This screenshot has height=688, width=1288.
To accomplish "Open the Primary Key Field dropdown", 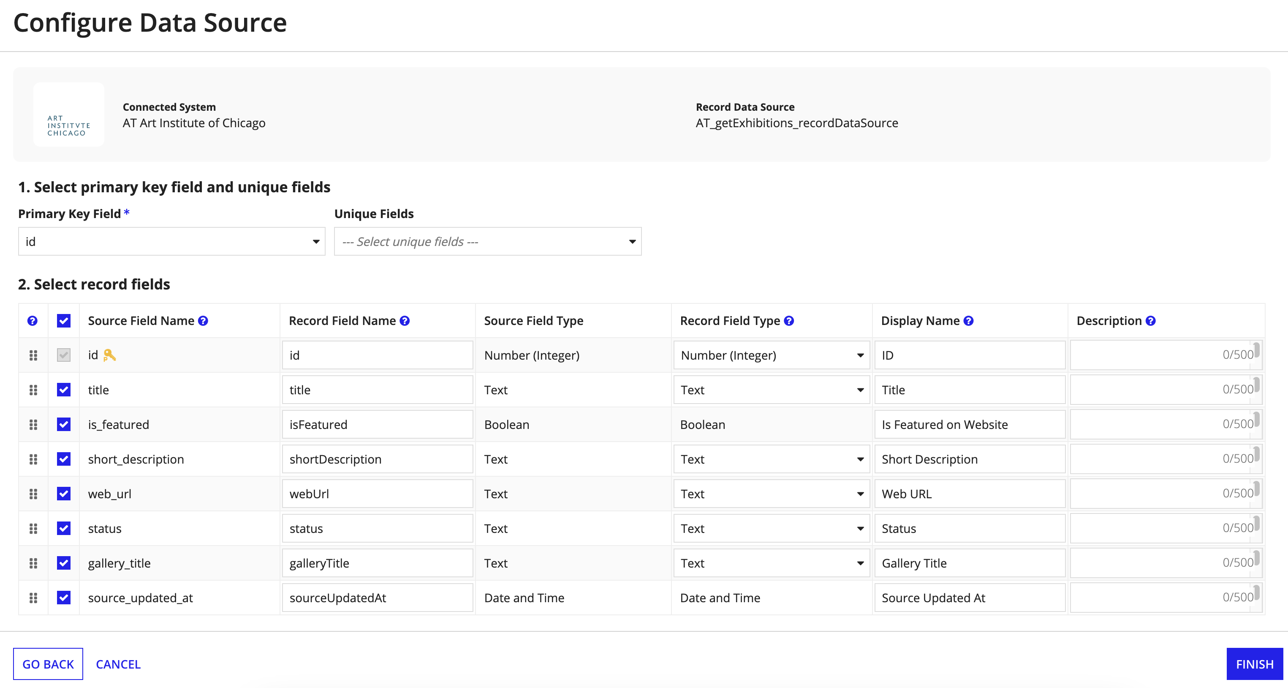I will coord(315,241).
